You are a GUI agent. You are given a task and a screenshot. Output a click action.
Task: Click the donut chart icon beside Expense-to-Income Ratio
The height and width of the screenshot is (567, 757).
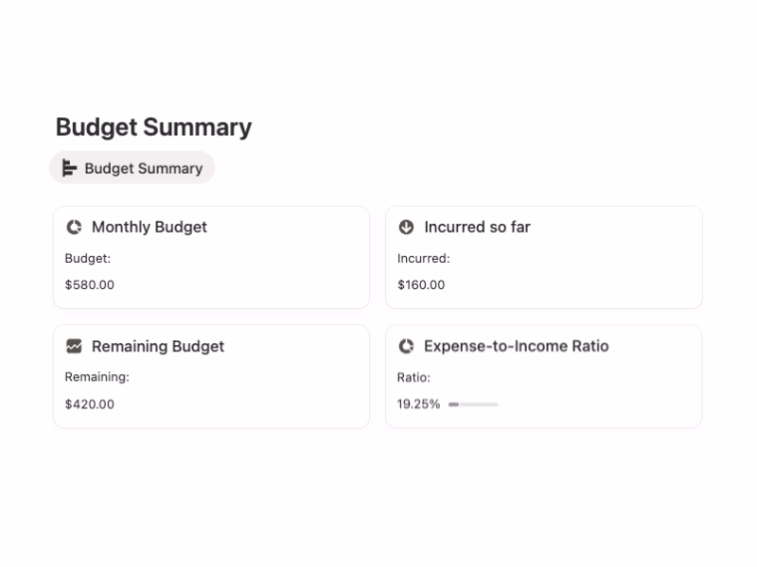pos(405,346)
